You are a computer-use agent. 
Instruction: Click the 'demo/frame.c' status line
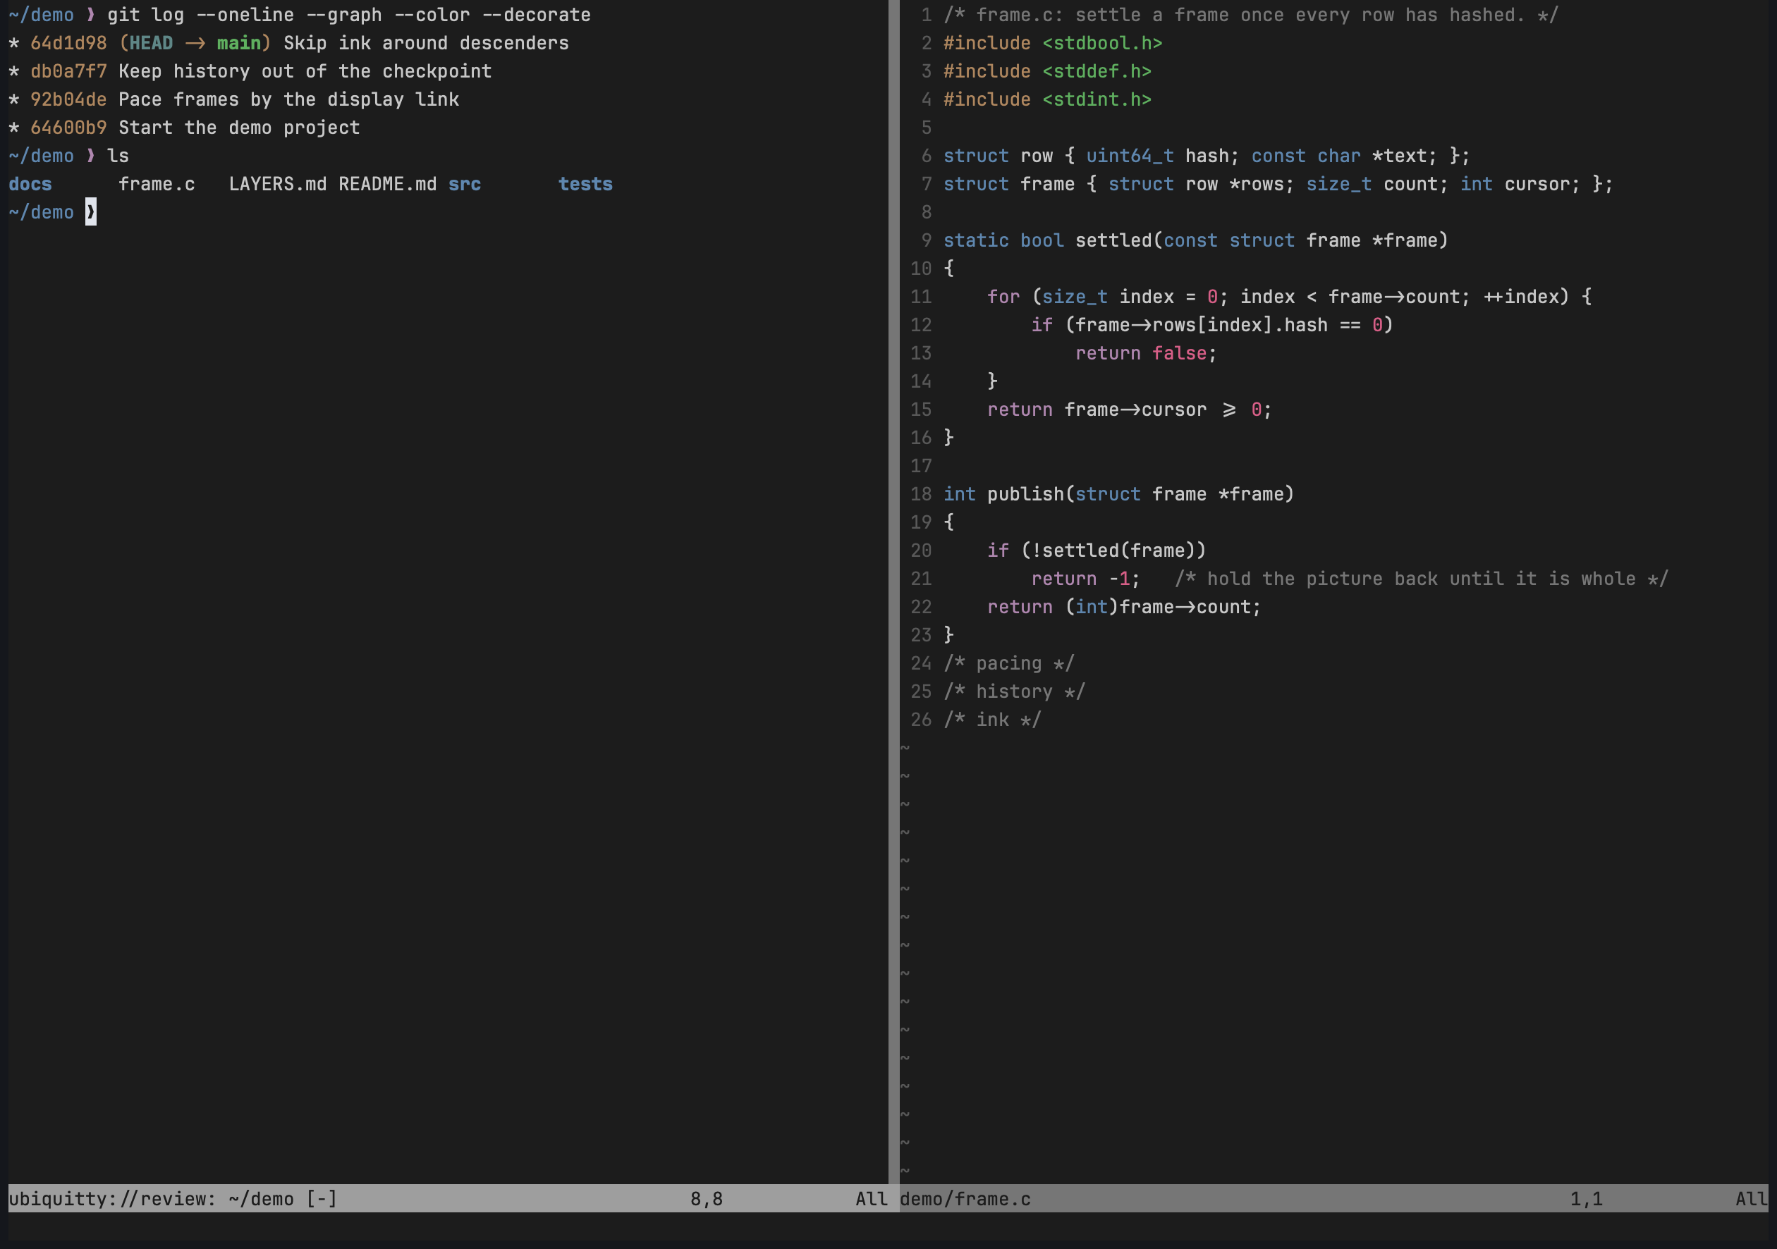(x=965, y=1199)
